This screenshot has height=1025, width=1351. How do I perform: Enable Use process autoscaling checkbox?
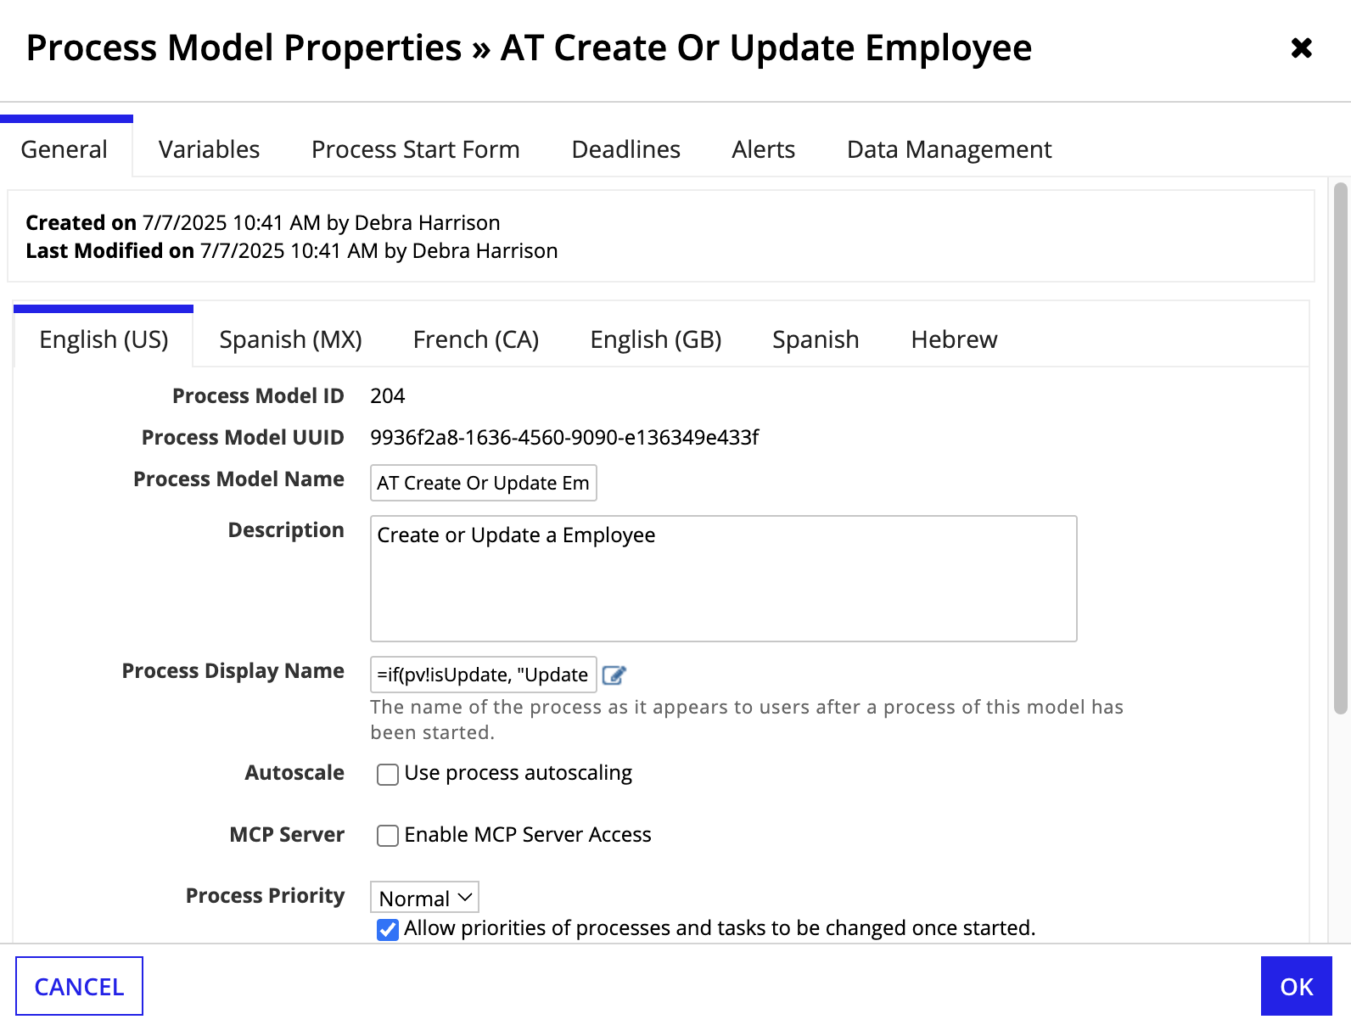(388, 774)
